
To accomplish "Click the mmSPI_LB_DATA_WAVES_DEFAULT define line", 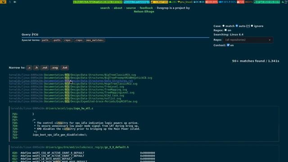I will point(88,159).
